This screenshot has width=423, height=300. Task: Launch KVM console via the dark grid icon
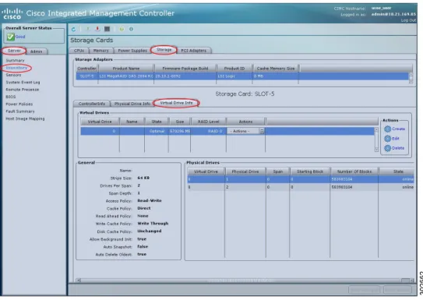tap(107, 29)
